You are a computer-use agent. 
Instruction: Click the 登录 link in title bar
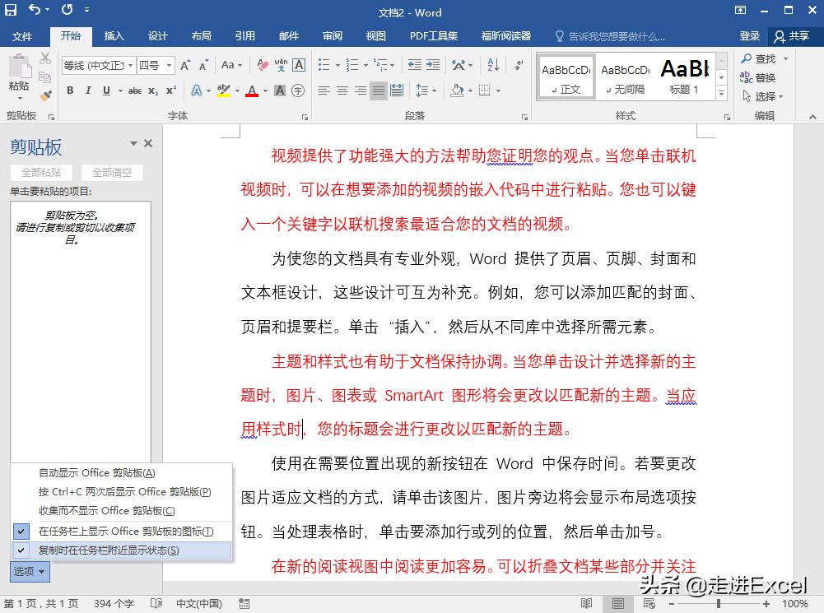tap(750, 35)
